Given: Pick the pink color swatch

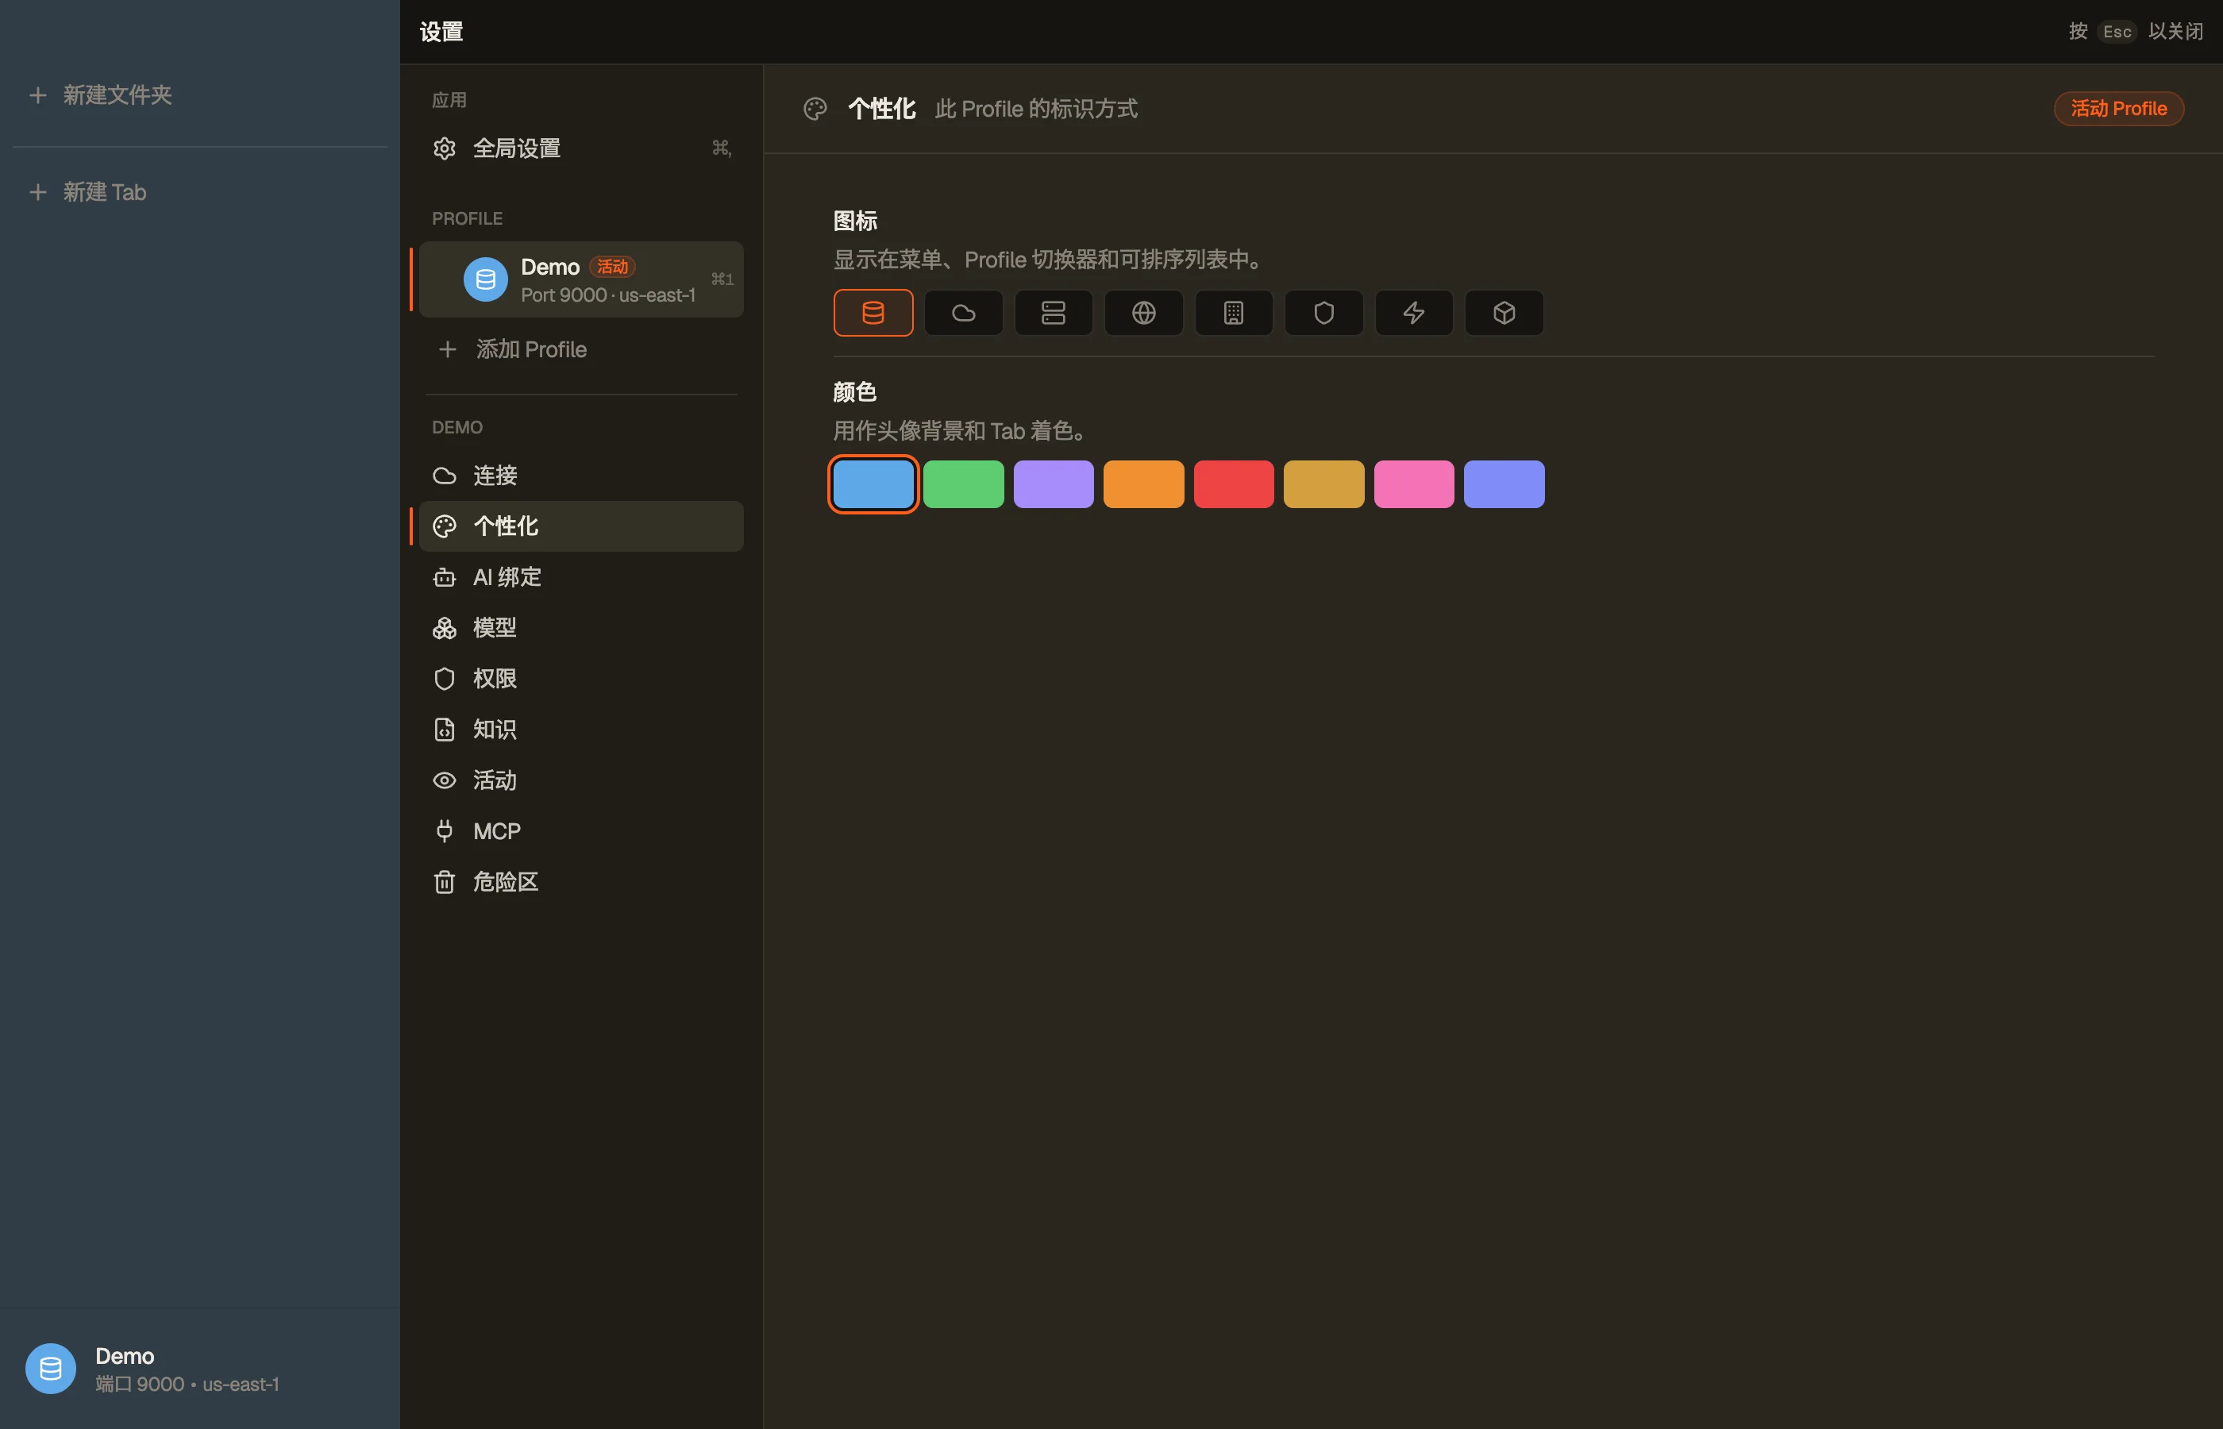Looking at the screenshot, I should click(1413, 483).
